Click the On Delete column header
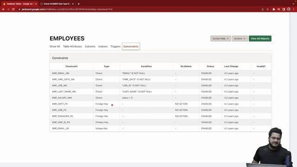This screenshot has height=167, width=297. click(x=186, y=66)
